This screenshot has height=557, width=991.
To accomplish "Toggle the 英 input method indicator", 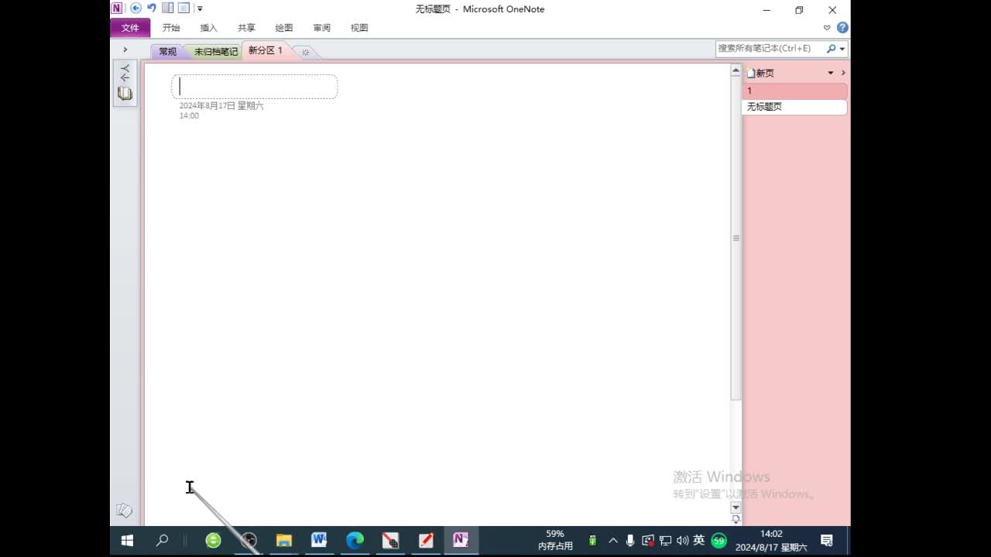I will click(x=699, y=541).
